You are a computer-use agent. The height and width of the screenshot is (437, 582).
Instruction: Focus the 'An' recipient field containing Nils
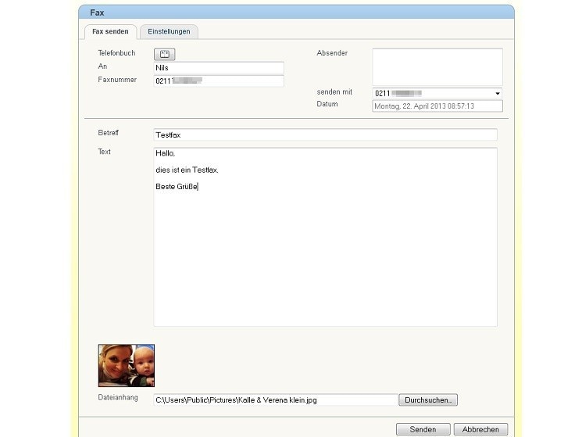218,68
